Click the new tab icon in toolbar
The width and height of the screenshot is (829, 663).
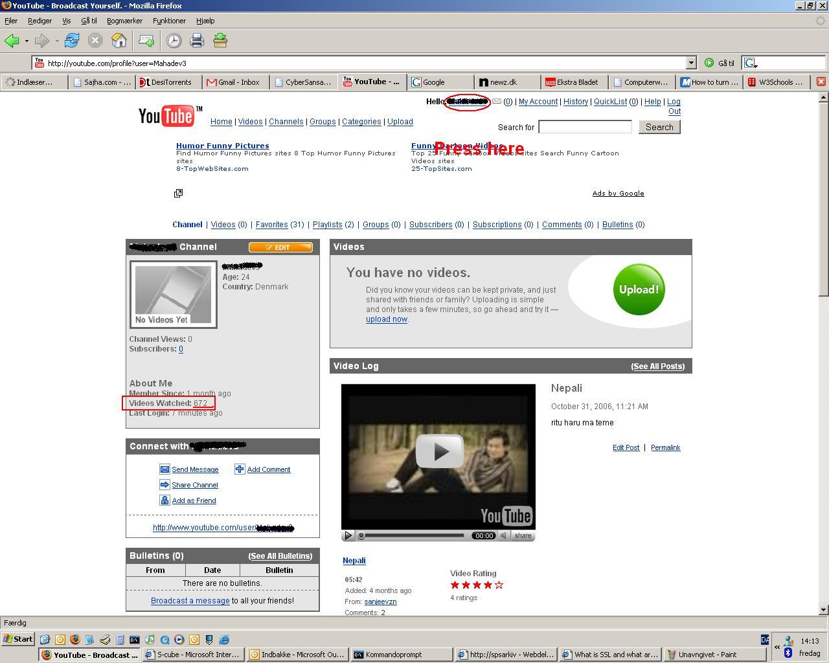[x=146, y=41]
